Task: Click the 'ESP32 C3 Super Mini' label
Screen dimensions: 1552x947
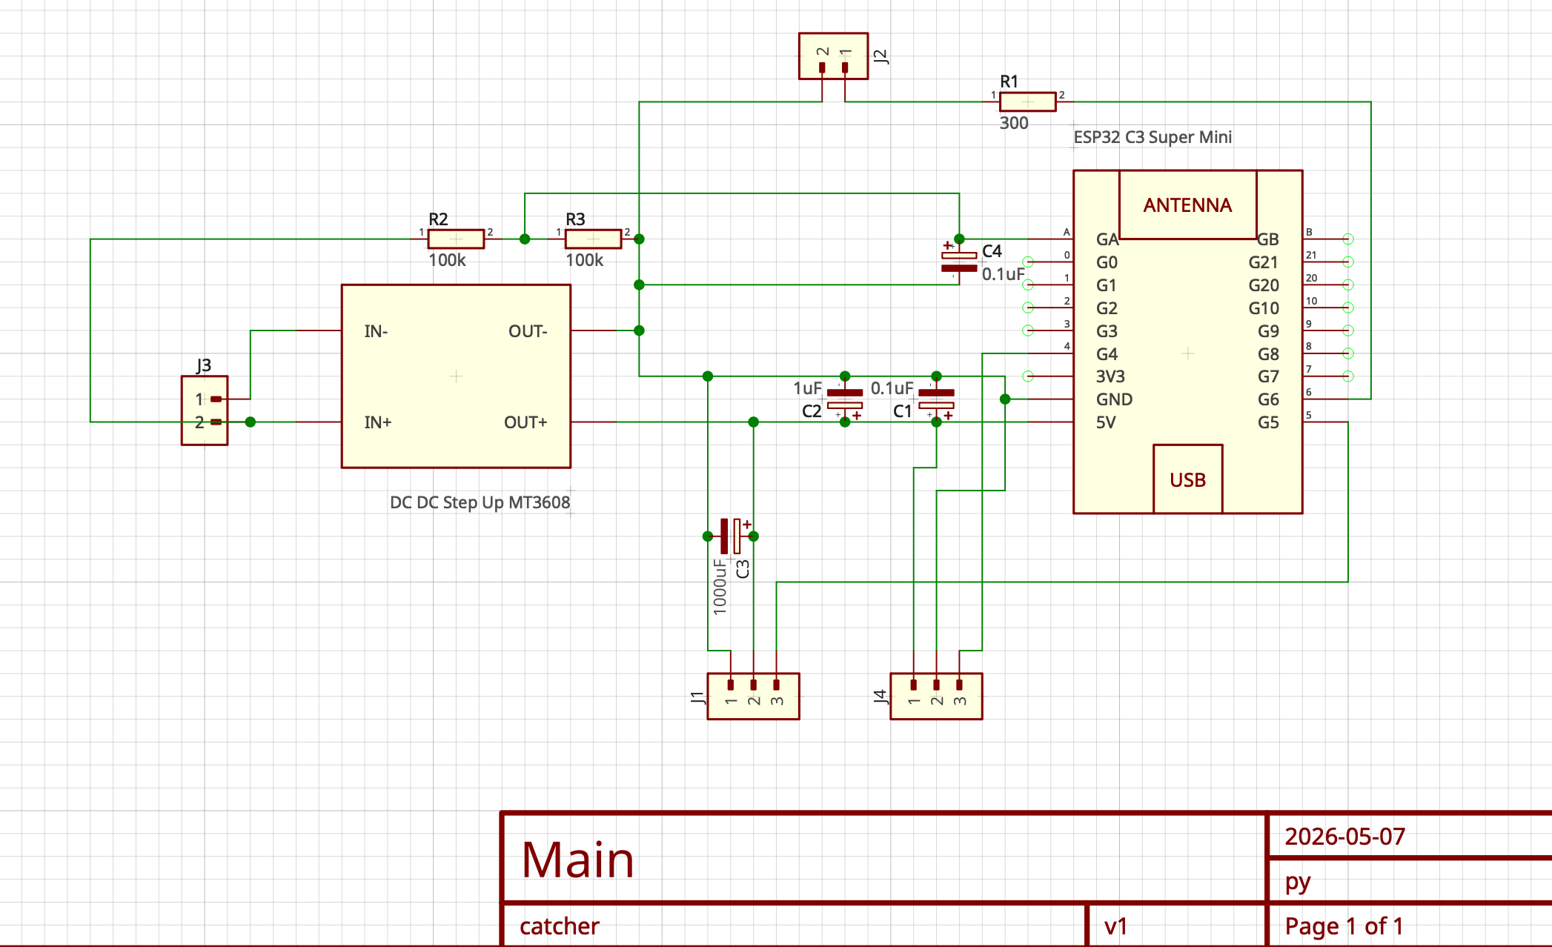Action: (1153, 137)
